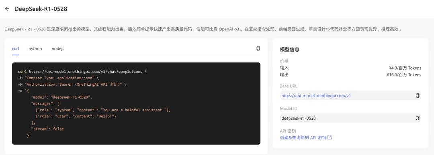This screenshot has width=434, height=155.
Task: Copy the Model ID with its copy icon
Action: pyautogui.click(x=418, y=118)
